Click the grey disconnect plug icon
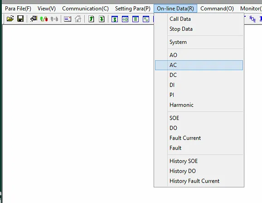The width and height of the screenshot is (262, 203). pyautogui.click(x=54, y=19)
